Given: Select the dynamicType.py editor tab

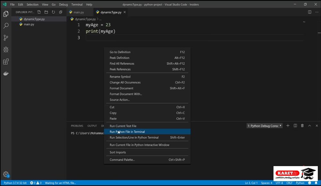Looking at the screenshot, I should click(111, 12).
